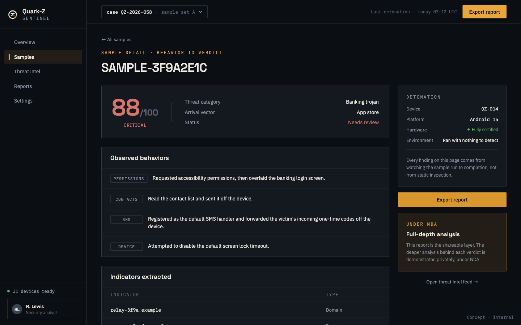The height and width of the screenshot is (325, 521).
Task: Click the contact list exfiltration behavior text
Action: (200, 199)
